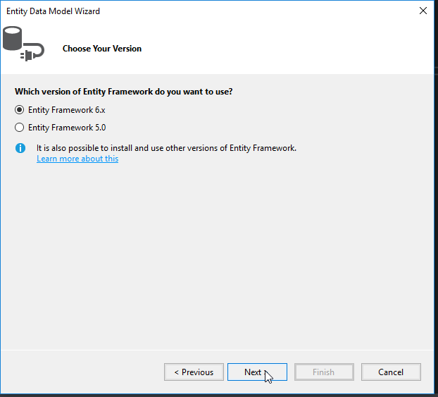
Task: Click the greyed-out Finish button
Action: click(x=324, y=372)
